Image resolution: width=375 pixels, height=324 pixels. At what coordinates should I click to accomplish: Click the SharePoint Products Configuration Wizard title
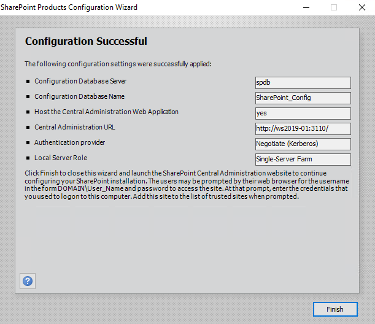69,7
